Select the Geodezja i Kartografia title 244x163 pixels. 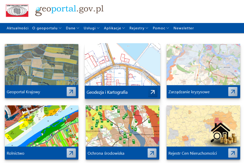pos(107,93)
